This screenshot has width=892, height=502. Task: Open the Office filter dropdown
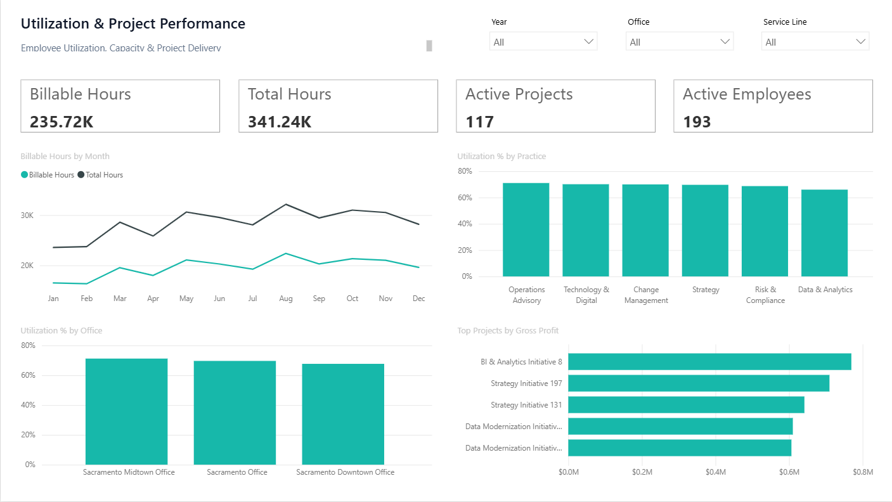(x=680, y=42)
